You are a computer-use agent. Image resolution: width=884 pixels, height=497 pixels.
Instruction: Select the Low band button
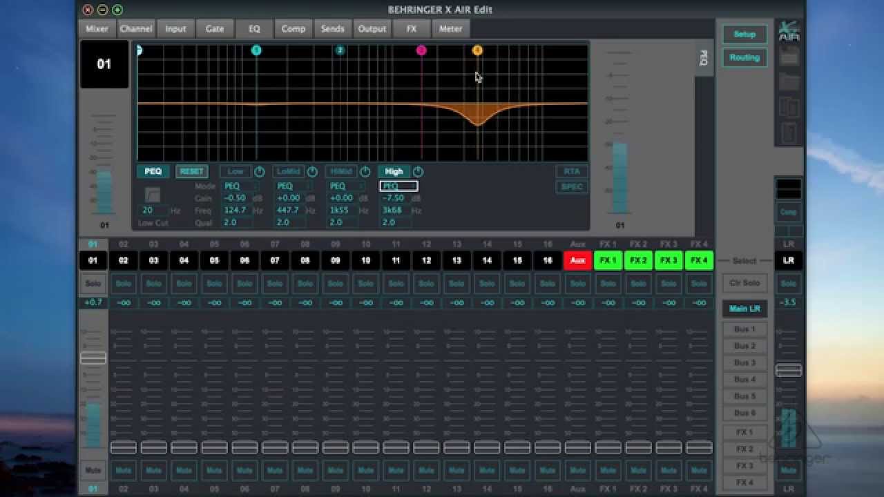(x=236, y=171)
